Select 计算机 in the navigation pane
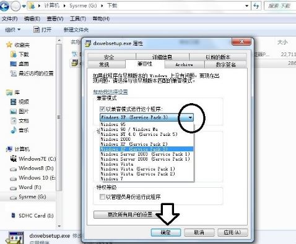This screenshot has height=244, width=296. point(18,149)
